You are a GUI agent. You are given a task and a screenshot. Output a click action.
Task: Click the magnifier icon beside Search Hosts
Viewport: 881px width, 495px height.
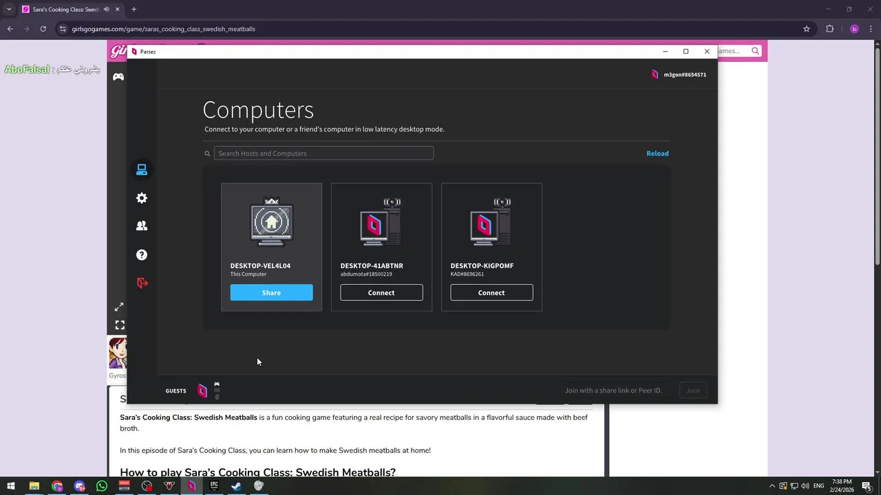[207, 153]
